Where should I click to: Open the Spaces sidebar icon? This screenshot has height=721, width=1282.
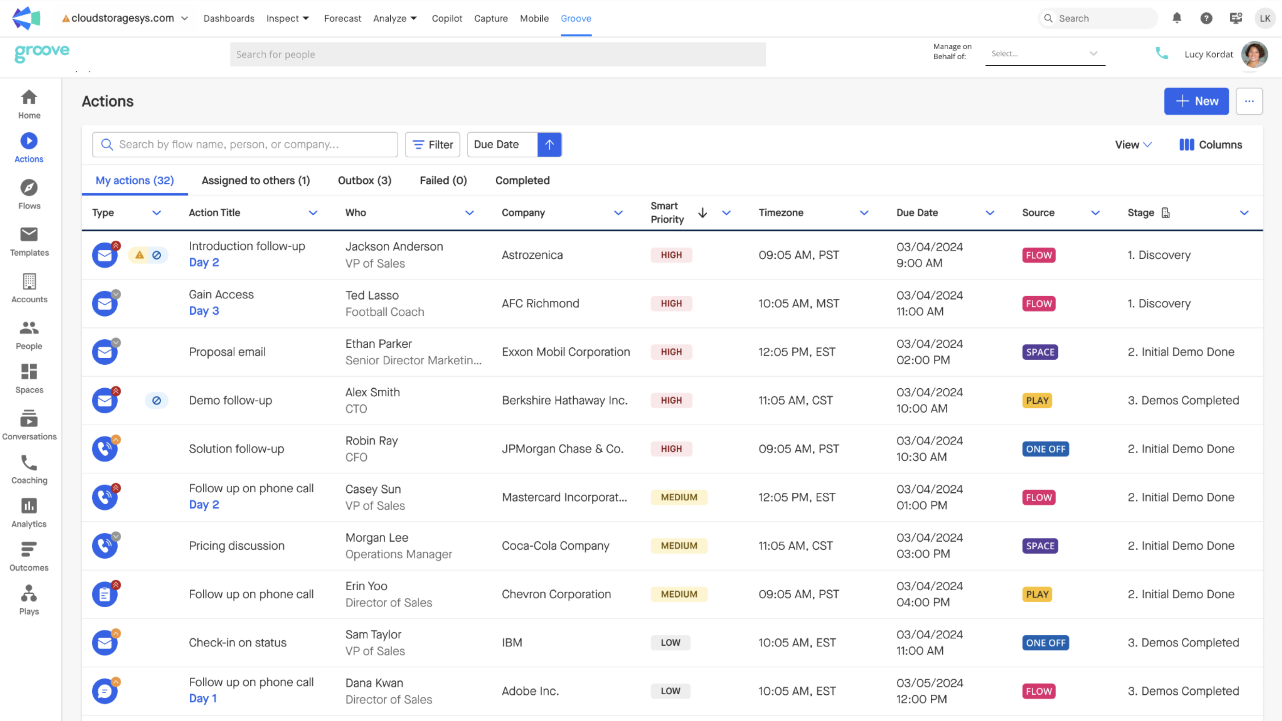(x=29, y=379)
